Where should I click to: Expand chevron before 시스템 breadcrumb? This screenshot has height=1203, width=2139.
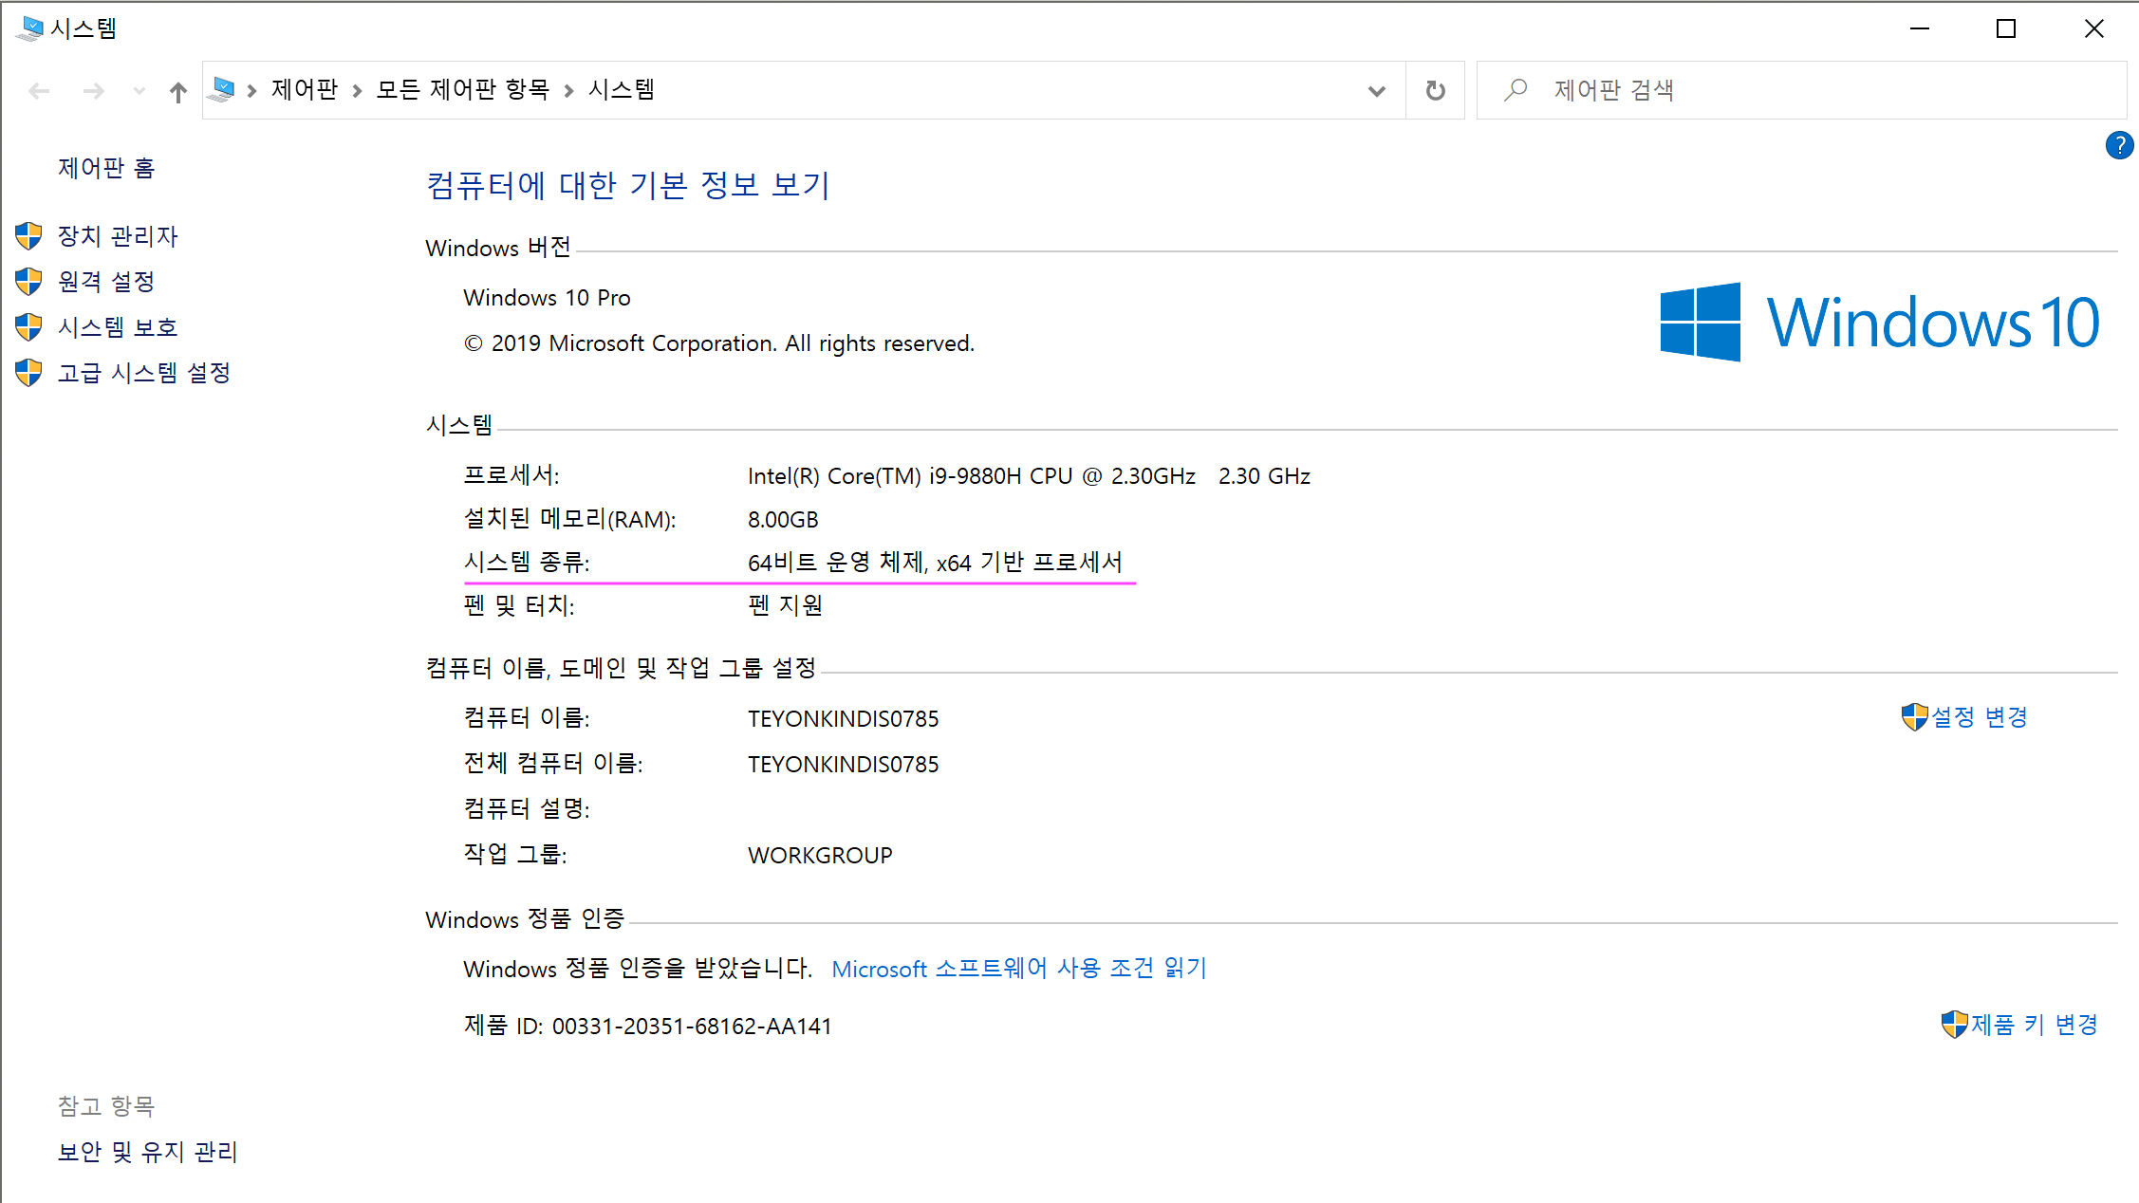click(568, 91)
